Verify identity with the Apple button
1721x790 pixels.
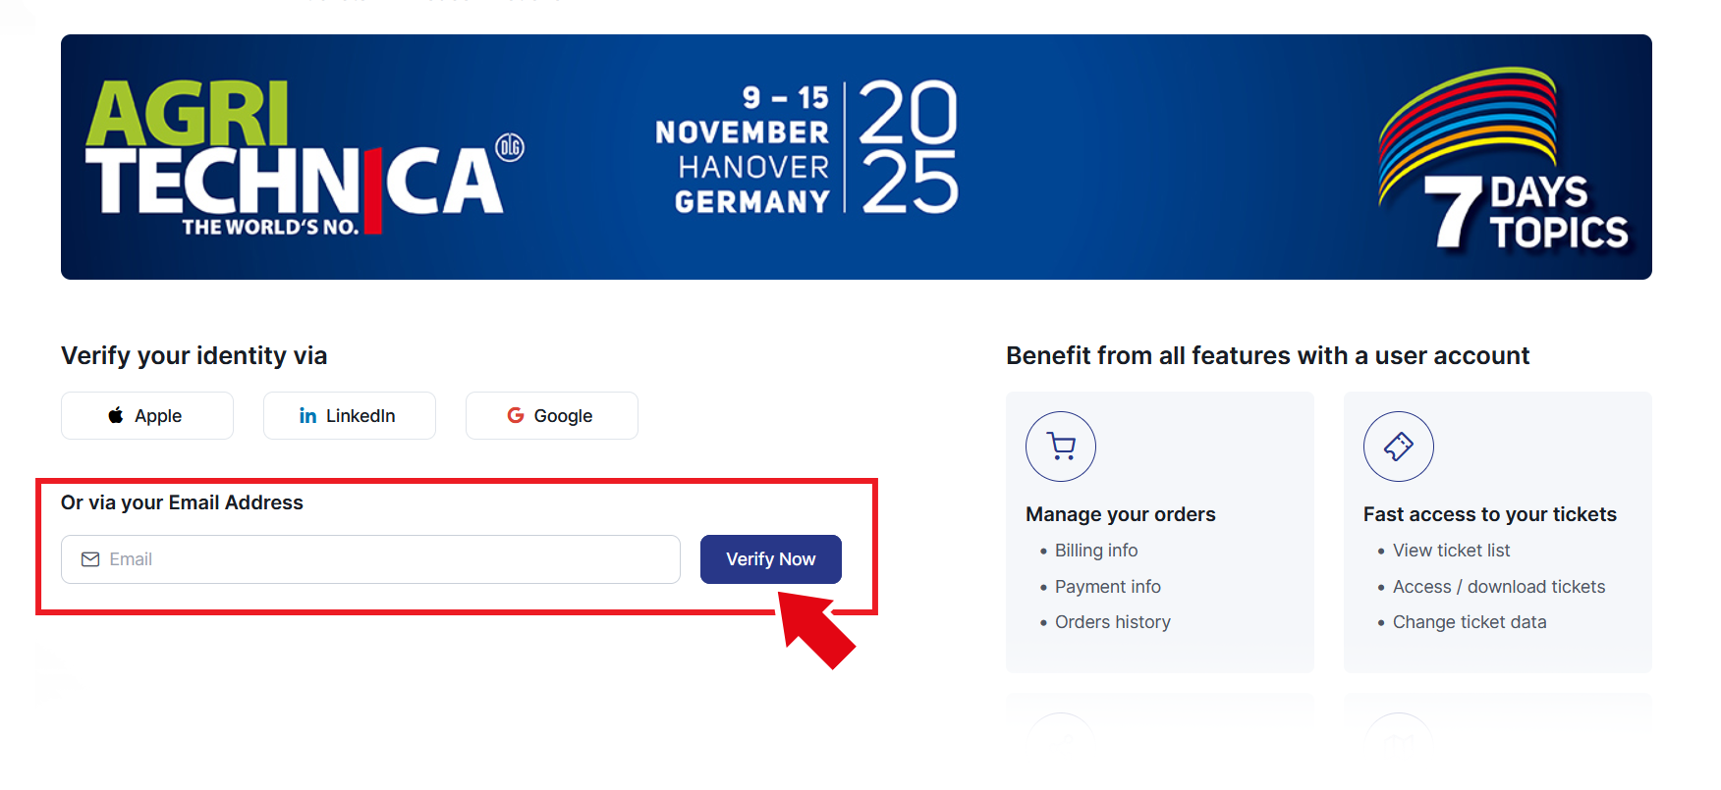pyautogui.click(x=147, y=416)
